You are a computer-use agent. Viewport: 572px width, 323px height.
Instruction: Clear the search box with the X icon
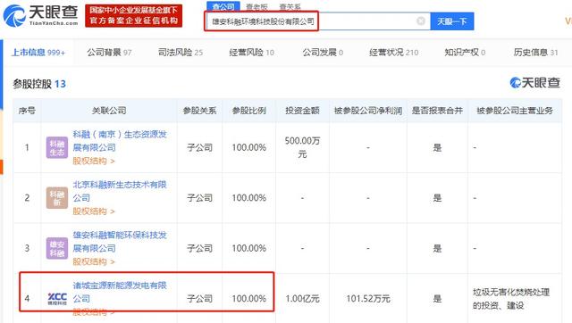point(421,21)
